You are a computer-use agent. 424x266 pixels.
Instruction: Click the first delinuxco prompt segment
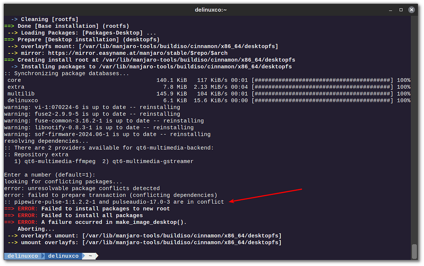click(24, 256)
